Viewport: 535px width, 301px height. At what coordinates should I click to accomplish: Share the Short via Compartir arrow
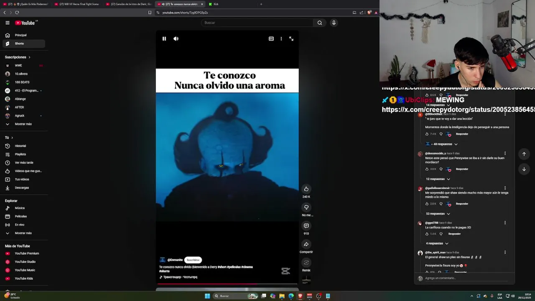pos(306,244)
